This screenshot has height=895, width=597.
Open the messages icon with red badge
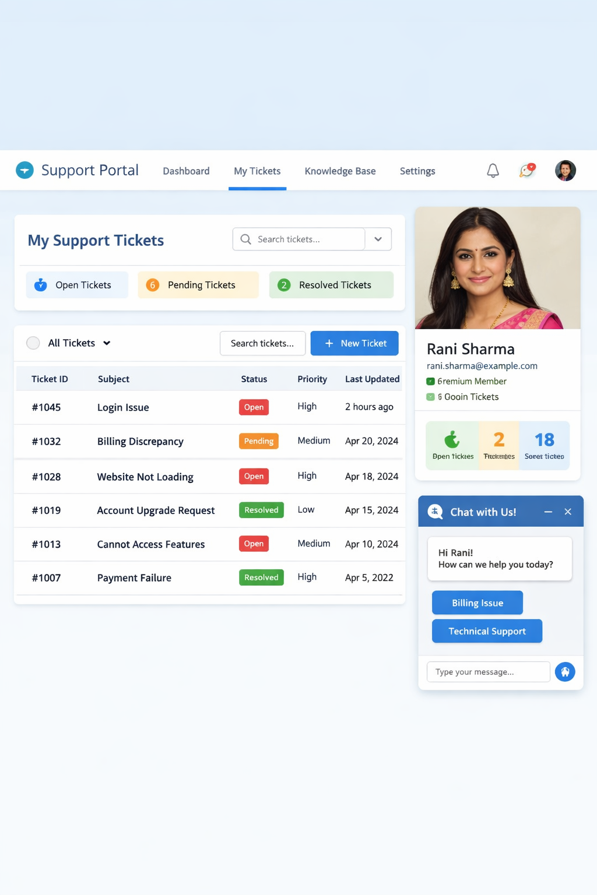(x=527, y=170)
